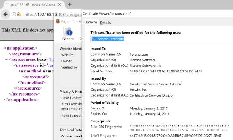This screenshot has height=140, width=233.
Task: Select the General certificate tab
Action: (92, 22)
